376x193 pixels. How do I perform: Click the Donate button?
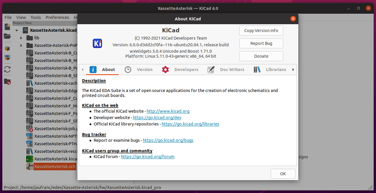tap(261, 56)
